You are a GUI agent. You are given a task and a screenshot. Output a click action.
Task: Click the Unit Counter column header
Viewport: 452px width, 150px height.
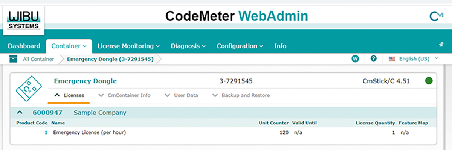[x=274, y=123]
